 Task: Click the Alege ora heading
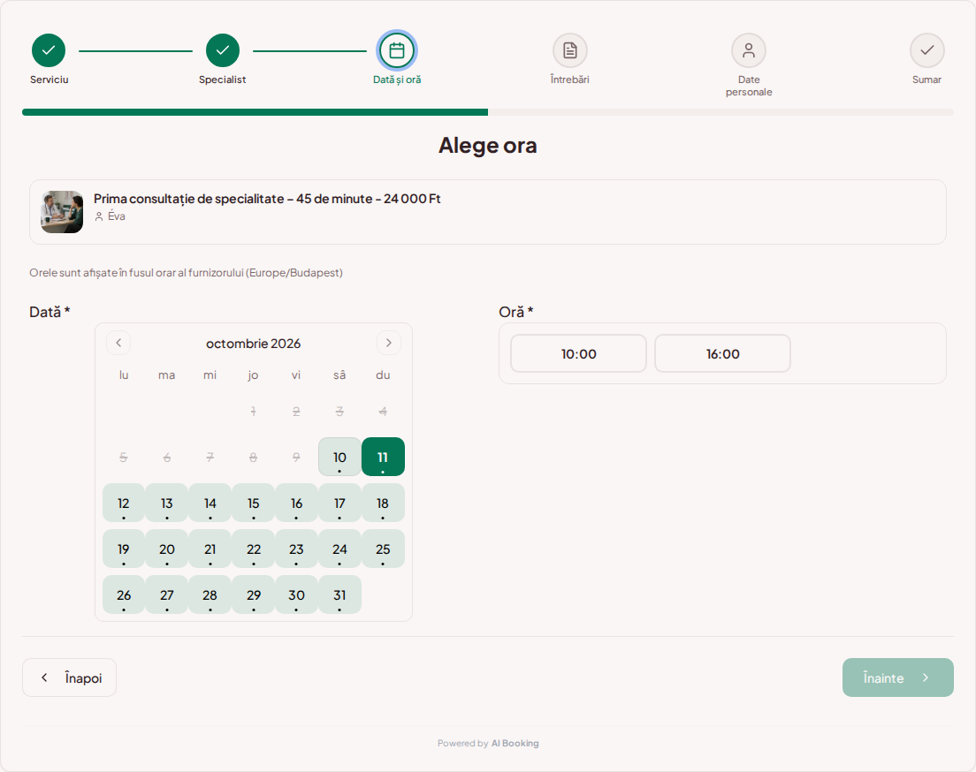(x=488, y=146)
